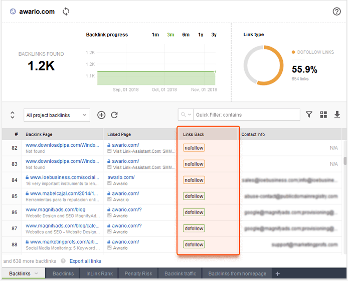
Task: Open the filter funnel icon
Action: pyautogui.click(x=309, y=115)
